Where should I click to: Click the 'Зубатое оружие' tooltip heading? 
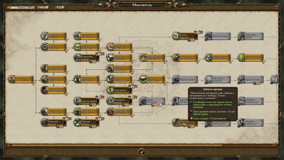pyautogui.click(x=213, y=89)
